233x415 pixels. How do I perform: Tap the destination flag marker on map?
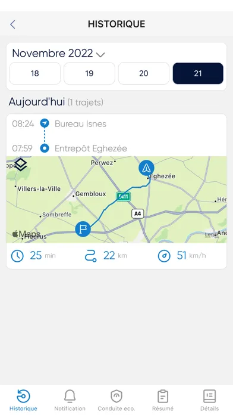pos(83,229)
